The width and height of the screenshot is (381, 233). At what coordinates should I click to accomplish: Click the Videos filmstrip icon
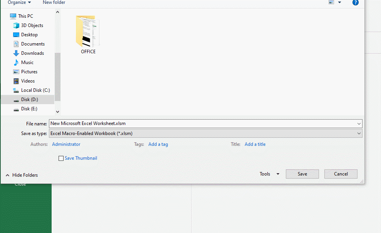pyautogui.click(x=16, y=81)
